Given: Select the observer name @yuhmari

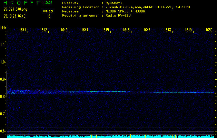Looking at the screenshot, I should pyautogui.click(x=116, y=3).
